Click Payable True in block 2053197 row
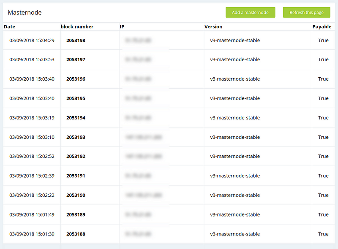This screenshot has height=249, width=338. tap(323, 60)
